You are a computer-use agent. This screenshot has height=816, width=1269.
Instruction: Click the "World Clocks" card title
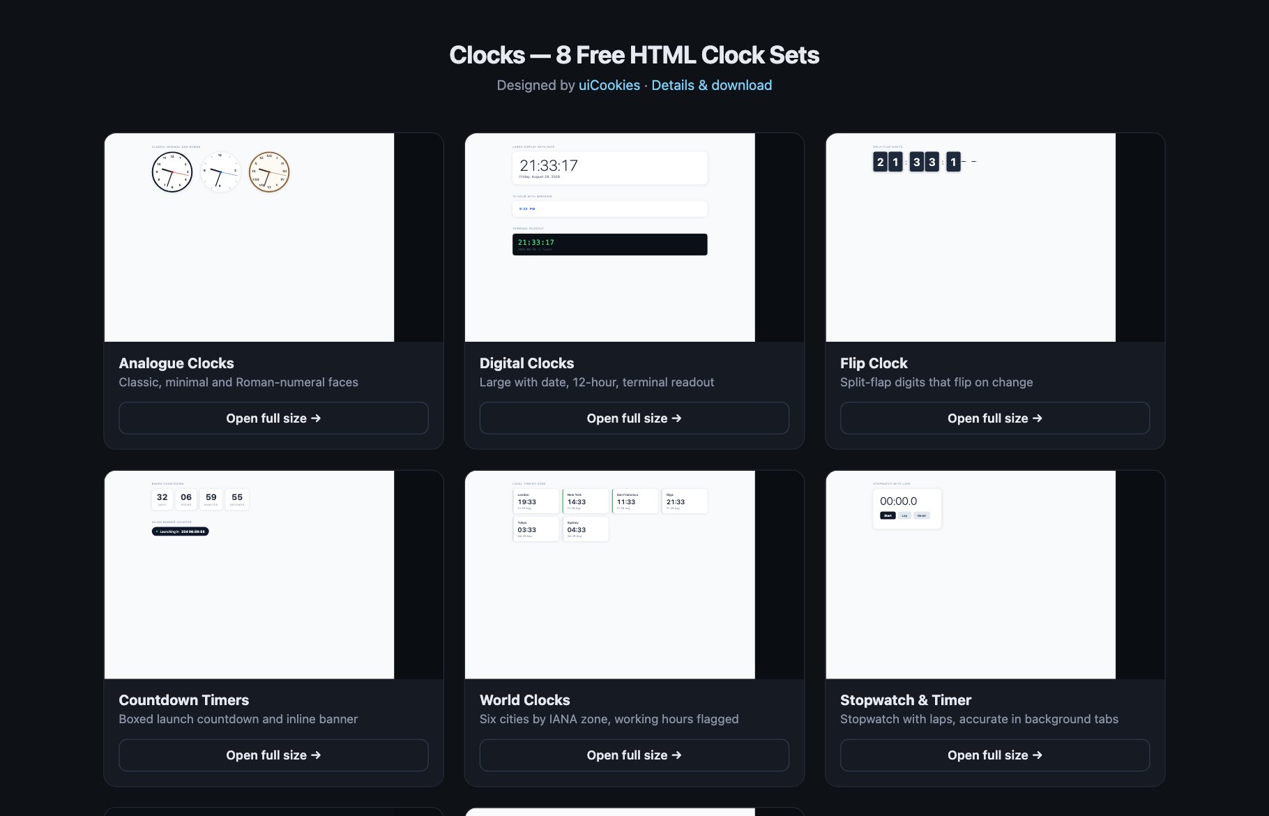(x=524, y=700)
